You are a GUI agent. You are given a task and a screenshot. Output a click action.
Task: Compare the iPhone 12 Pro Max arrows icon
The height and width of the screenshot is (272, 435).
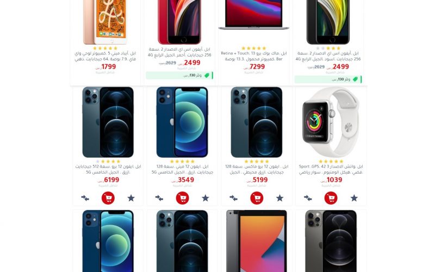point(233,198)
